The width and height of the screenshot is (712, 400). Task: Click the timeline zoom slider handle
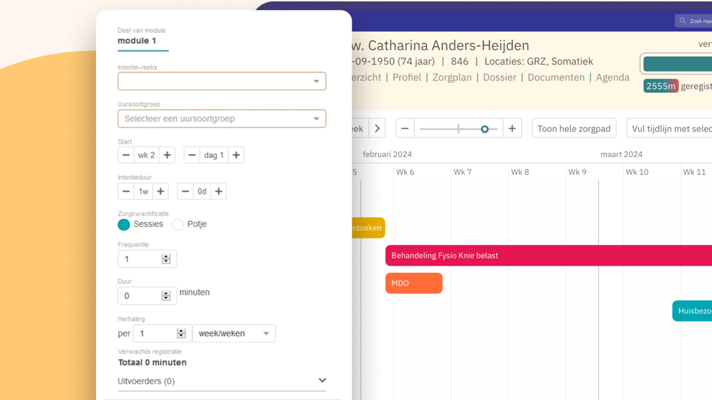pyautogui.click(x=485, y=129)
